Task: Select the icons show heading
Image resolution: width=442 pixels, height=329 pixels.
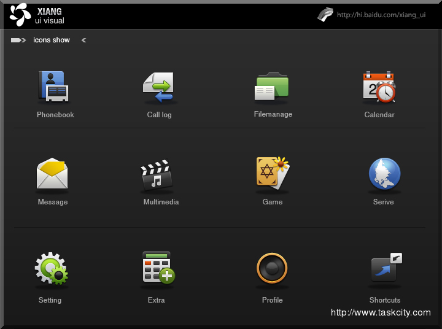Action: point(52,41)
